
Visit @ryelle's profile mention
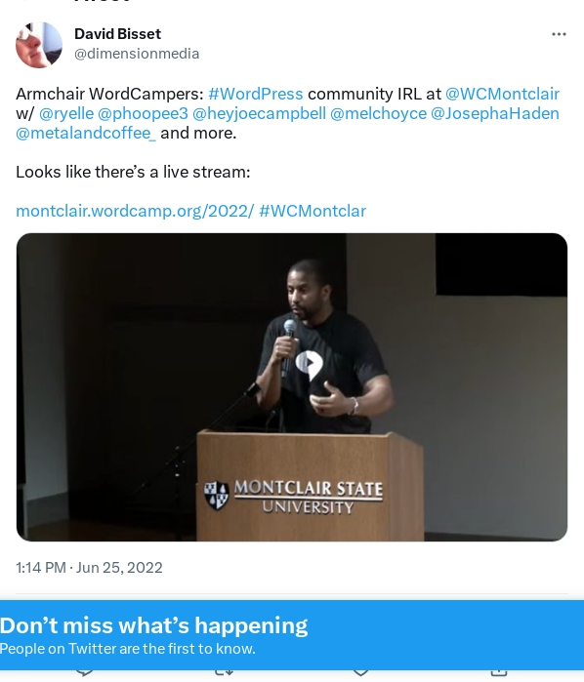(66, 113)
